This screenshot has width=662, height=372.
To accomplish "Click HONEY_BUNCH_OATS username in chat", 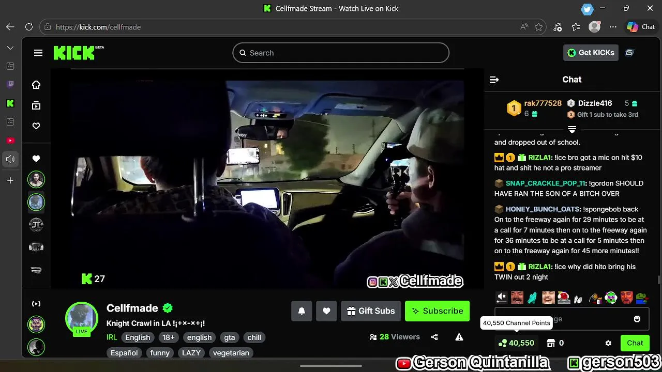I will [x=543, y=209].
